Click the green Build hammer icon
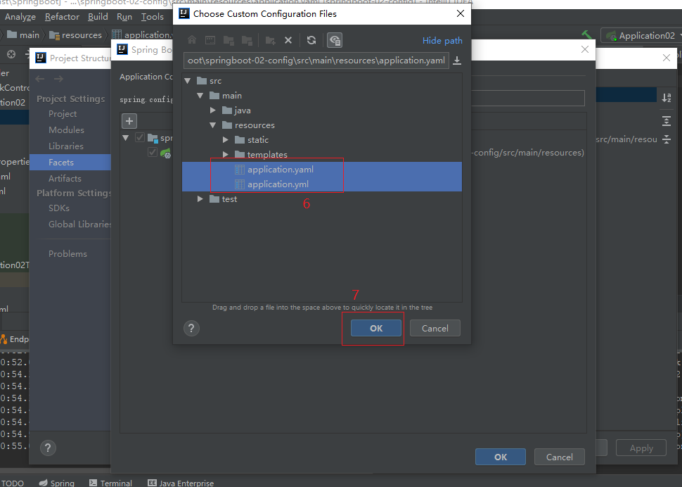The image size is (682, 487). tap(587, 35)
